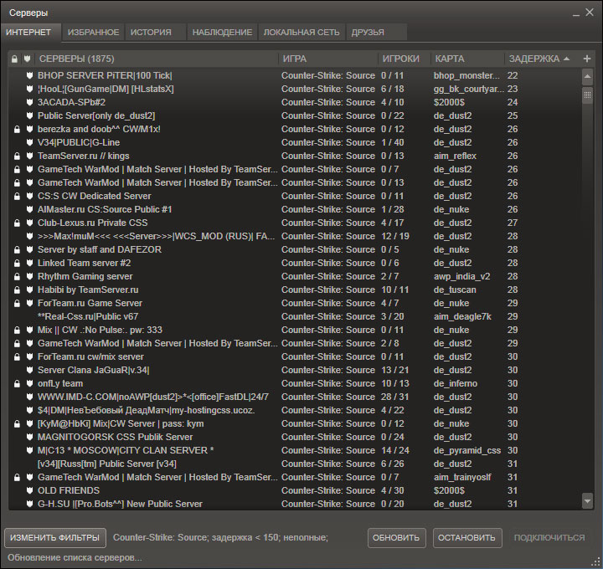Click lock icon on [KyM@HbKi] Mix|CW Server row
Screen dimensions: 603x569
17,423
